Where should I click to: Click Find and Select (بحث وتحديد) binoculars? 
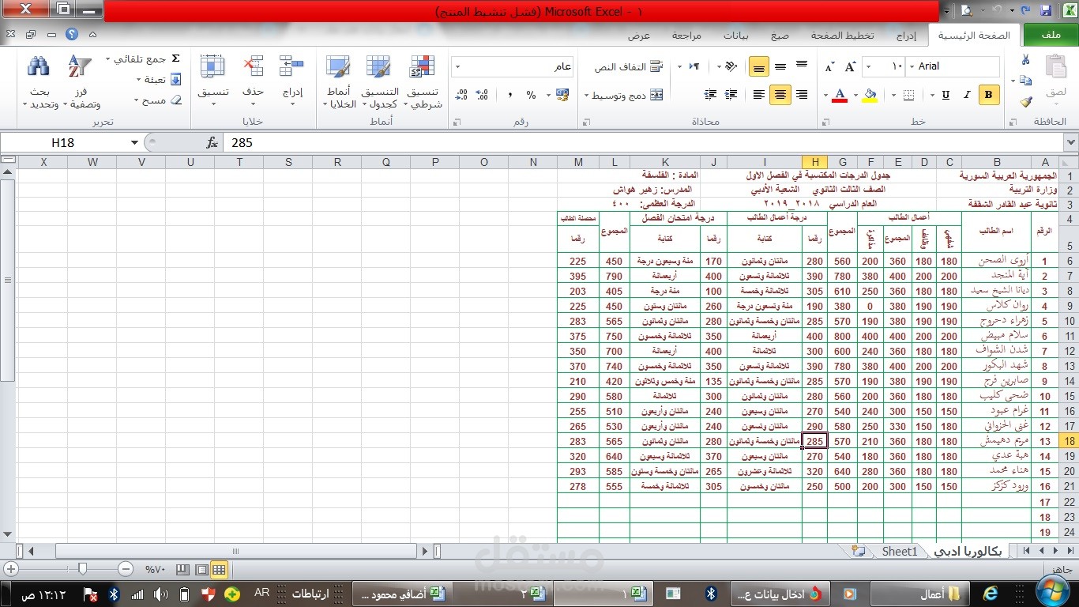coord(39,82)
